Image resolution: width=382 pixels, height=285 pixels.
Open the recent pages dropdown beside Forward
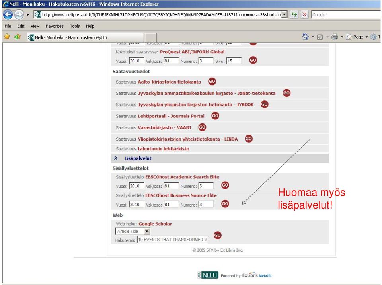(x=28, y=15)
